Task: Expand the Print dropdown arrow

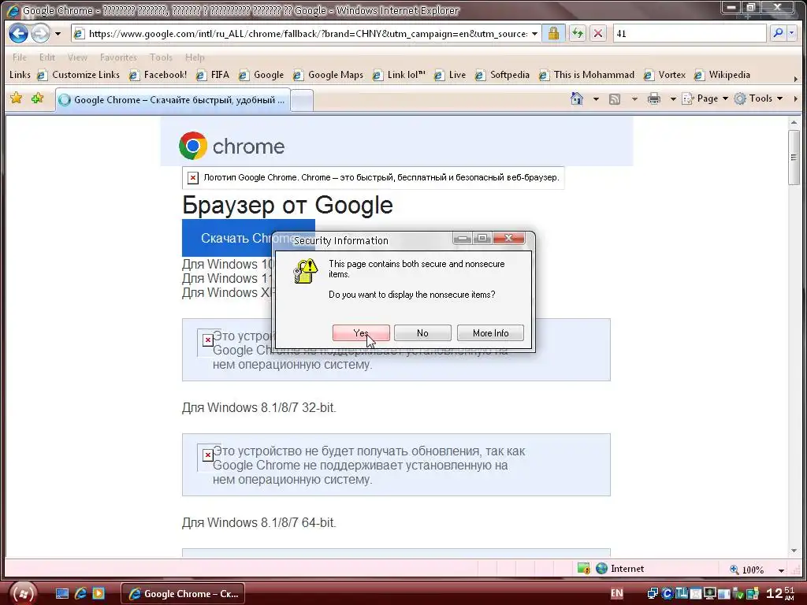Action: (673, 98)
